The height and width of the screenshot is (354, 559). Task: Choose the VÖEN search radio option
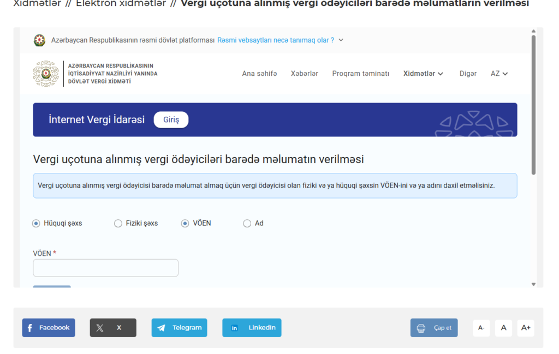tap(185, 223)
